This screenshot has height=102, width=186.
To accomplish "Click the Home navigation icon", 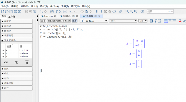I will point(86,11).
